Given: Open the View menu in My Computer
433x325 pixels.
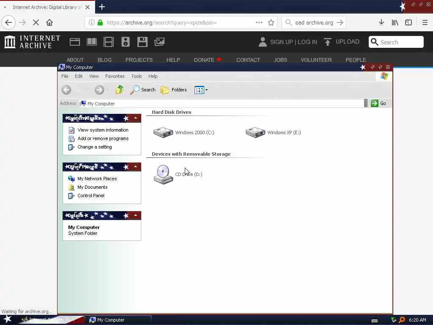Looking at the screenshot, I should pos(94,76).
